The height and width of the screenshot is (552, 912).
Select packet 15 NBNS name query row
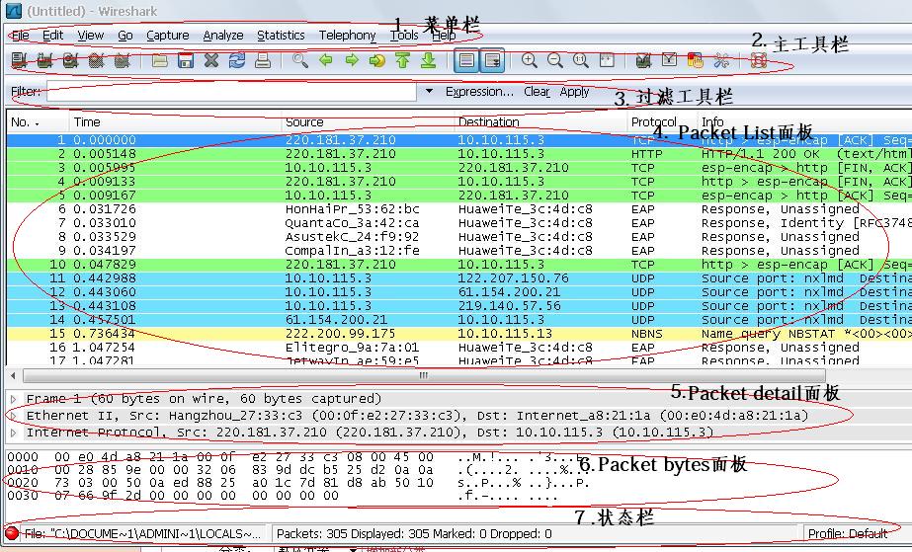pyautogui.click(x=459, y=334)
